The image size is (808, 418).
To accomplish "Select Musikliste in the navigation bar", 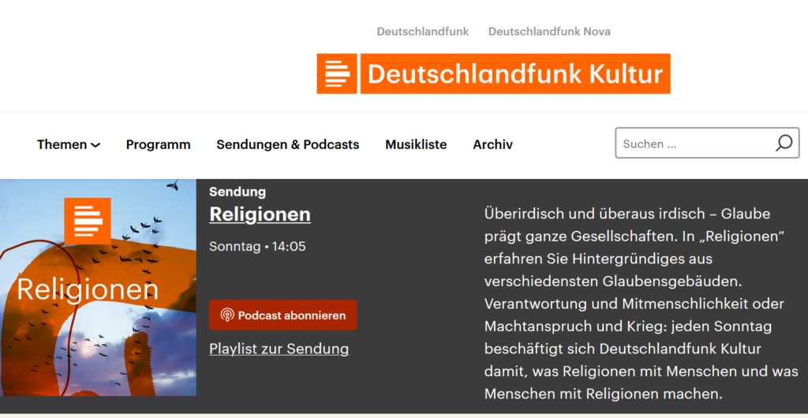I will pos(416,144).
